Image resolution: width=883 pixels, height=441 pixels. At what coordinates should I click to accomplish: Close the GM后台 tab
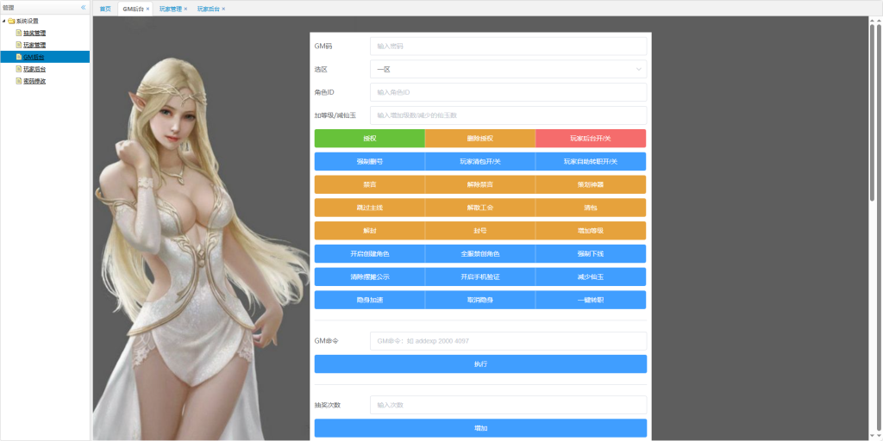pos(147,9)
